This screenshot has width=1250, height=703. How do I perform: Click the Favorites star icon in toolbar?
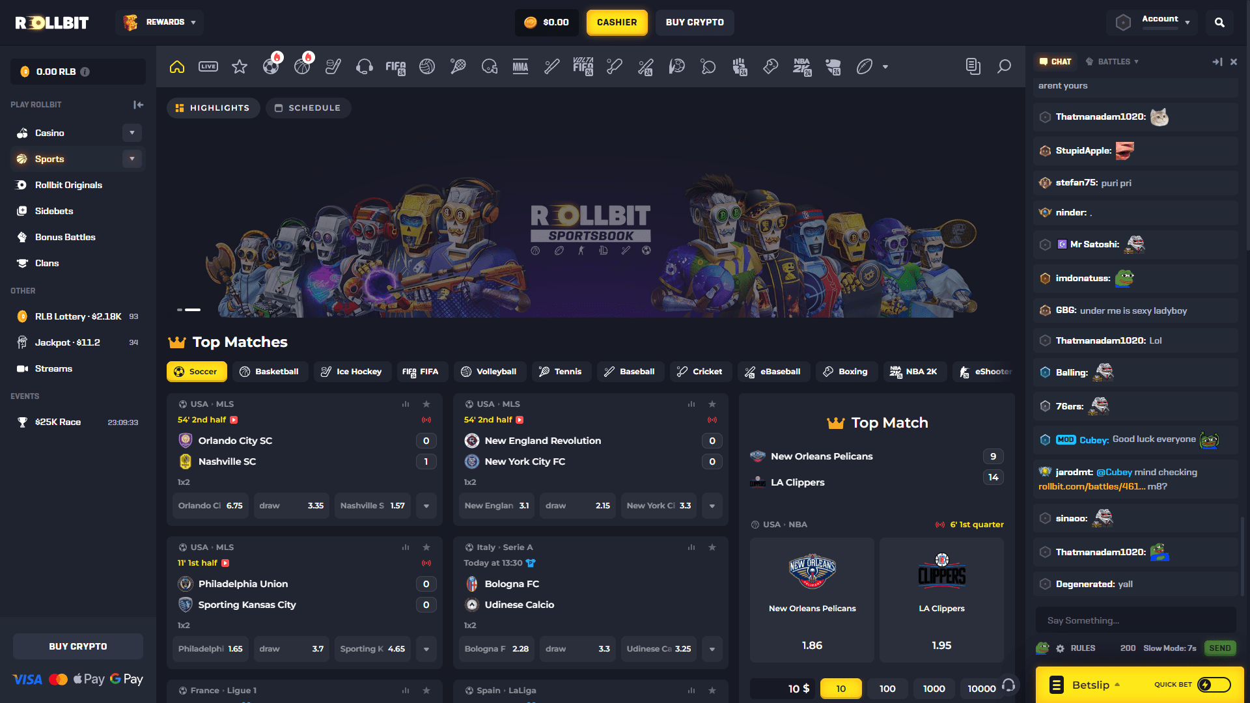coord(239,66)
